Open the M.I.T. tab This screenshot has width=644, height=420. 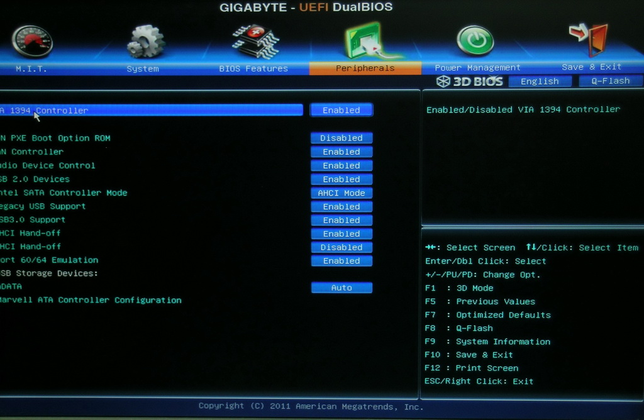click(31, 69)
